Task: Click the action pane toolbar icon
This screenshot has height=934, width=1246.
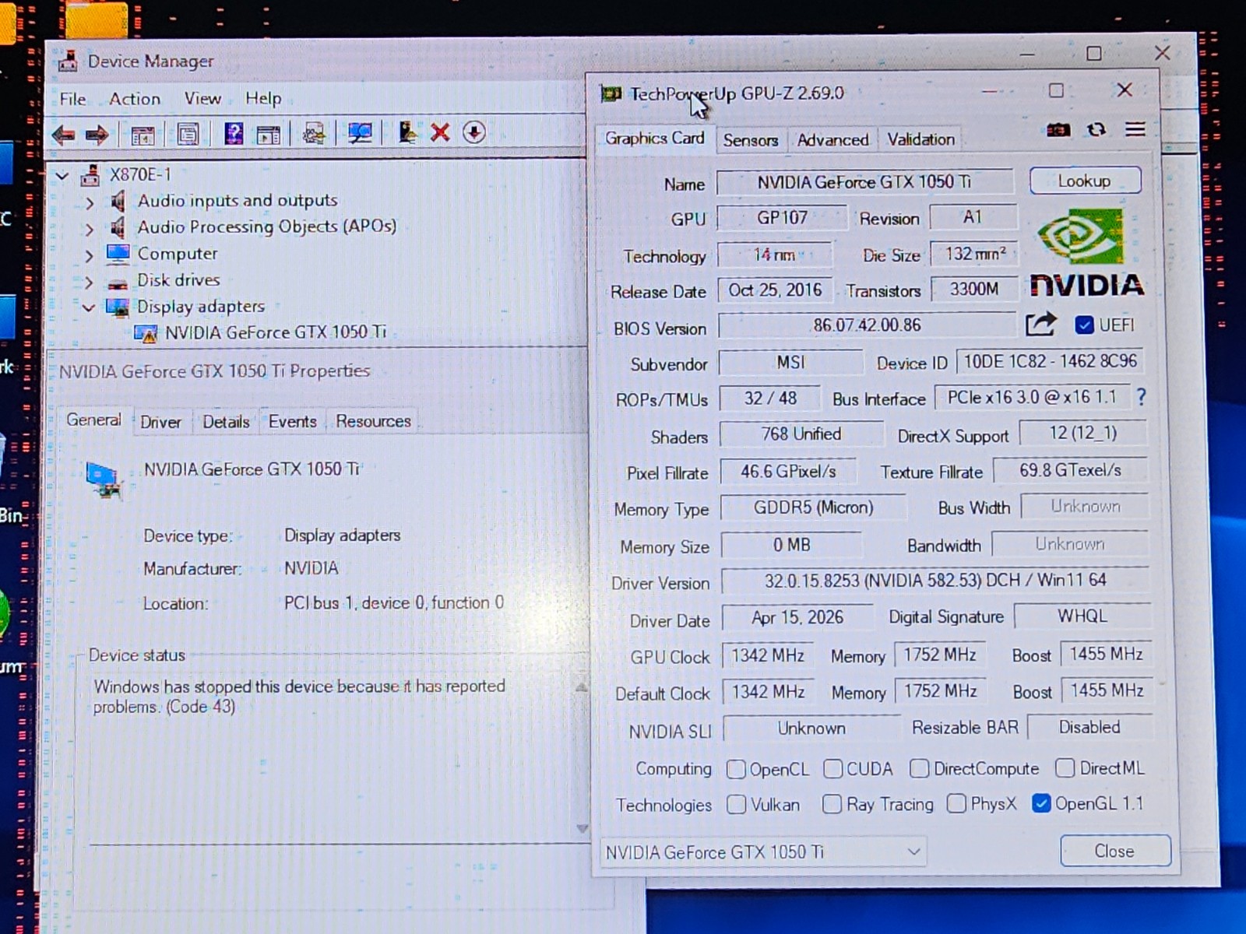Action: tap(268, 135)
